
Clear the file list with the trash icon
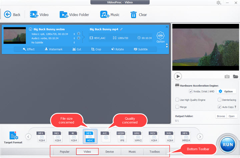(139, 15)
